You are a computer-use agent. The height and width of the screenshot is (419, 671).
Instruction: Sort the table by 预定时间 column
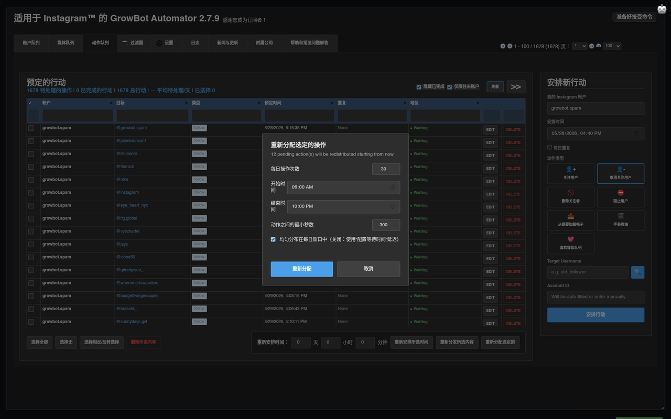(299, 103)
